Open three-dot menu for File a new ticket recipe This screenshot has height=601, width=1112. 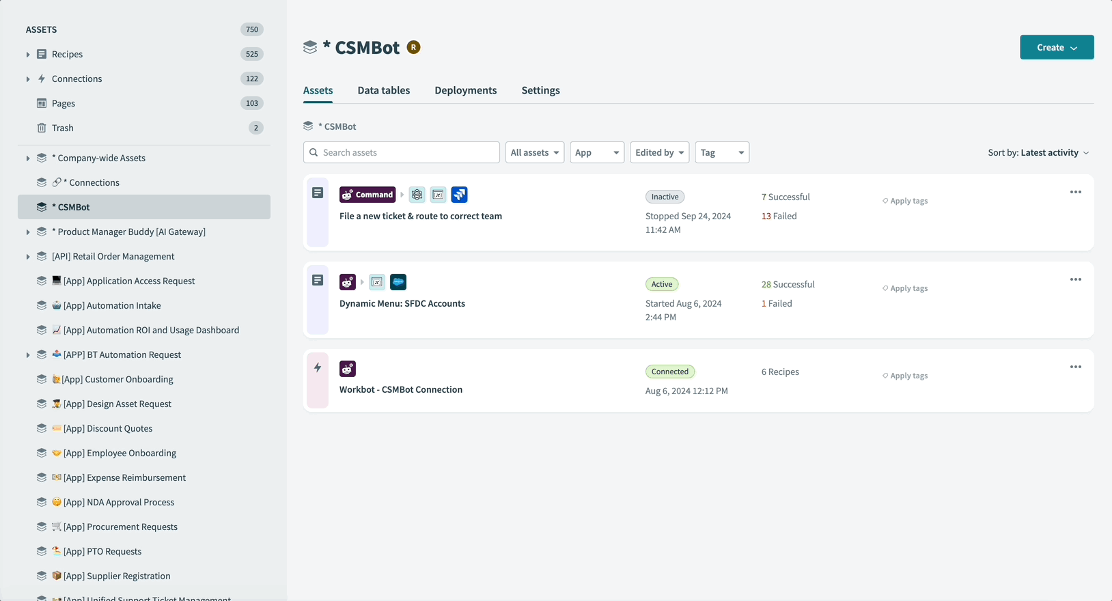click(x=1075, y=193)
